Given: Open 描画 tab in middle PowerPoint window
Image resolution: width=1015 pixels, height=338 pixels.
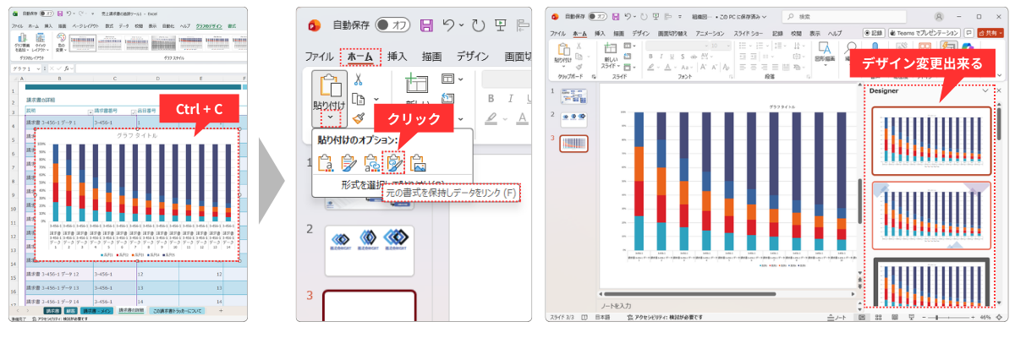Looking at the screenshot, I should (x=432, y=57).
